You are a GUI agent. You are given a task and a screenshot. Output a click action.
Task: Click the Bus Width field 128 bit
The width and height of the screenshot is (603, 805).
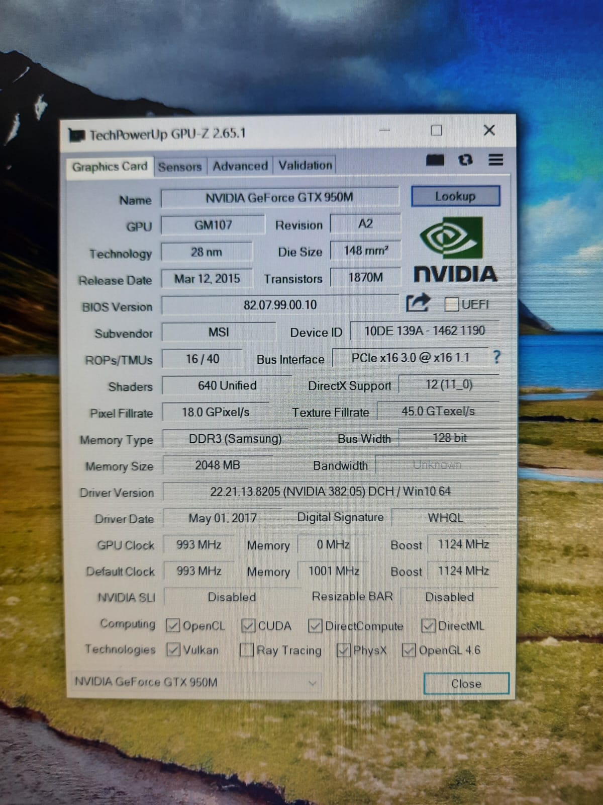click(449, 438)
